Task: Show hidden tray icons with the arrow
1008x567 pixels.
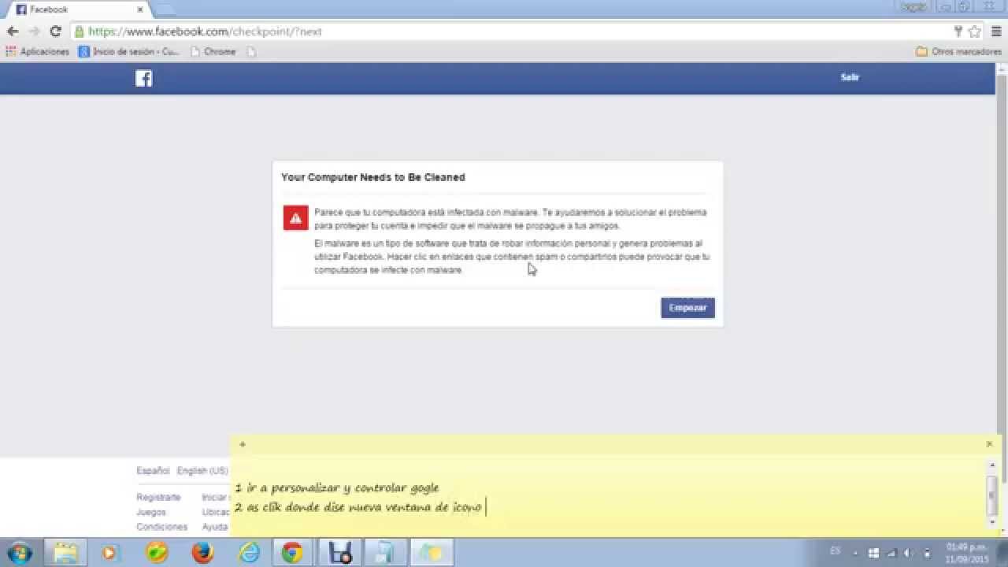Action: (x=855, y=553)
